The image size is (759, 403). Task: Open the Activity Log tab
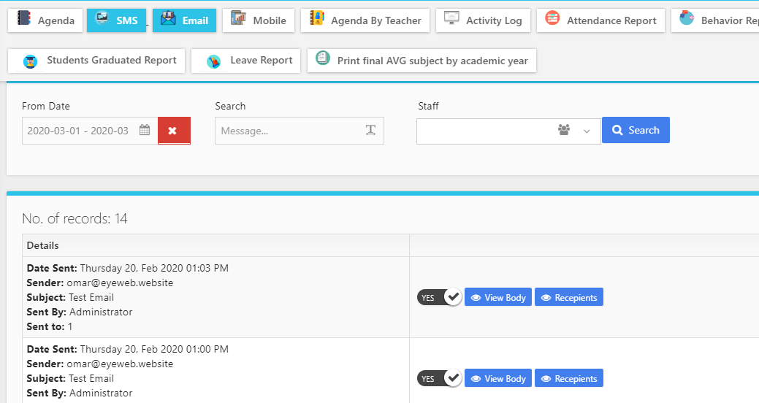(x=483, y=20)
